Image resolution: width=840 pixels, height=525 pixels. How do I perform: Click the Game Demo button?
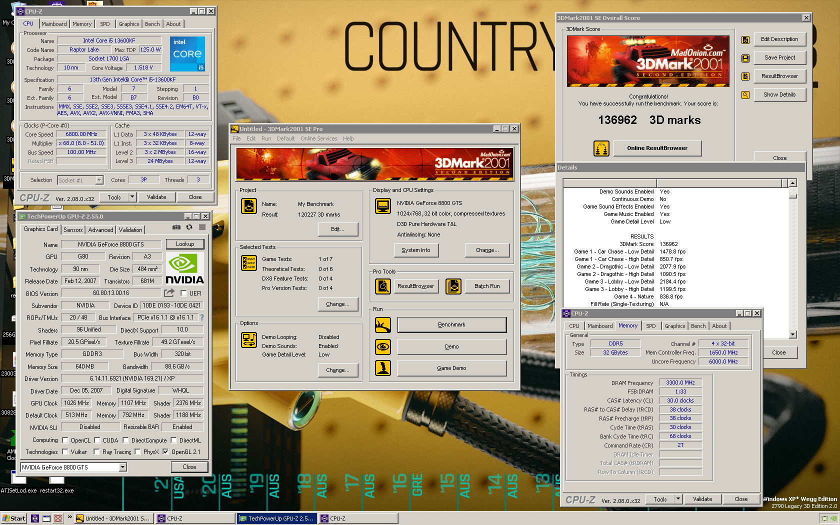coord(451,368)
